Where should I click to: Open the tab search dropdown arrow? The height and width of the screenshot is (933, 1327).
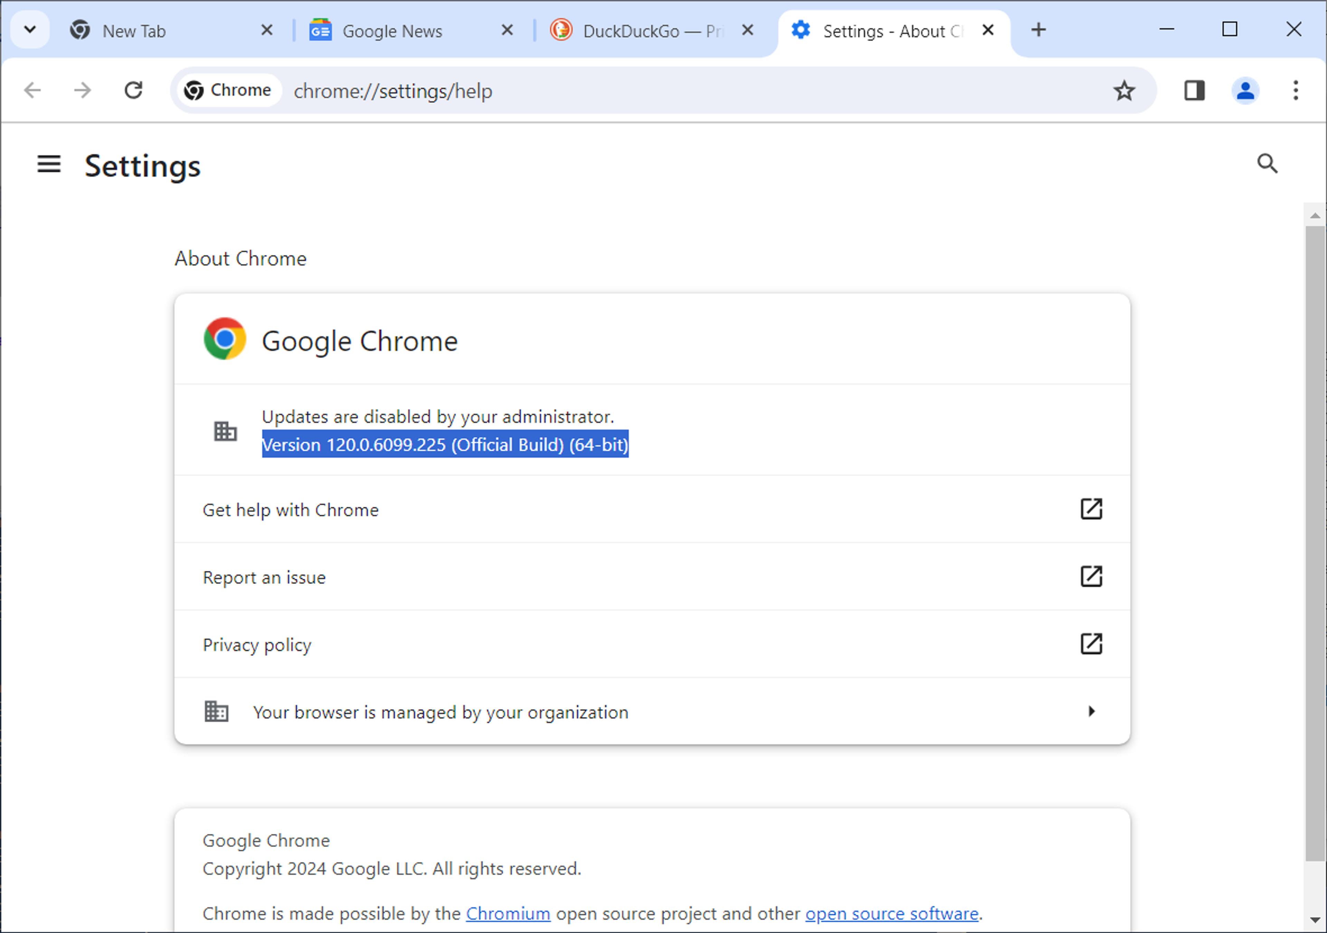[30, 29]
